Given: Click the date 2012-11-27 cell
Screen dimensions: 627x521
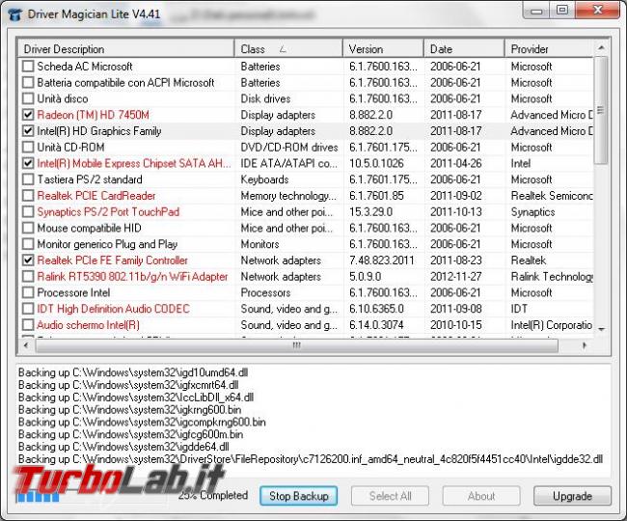Looking at the screenshot, I should (x=456, y=276).
